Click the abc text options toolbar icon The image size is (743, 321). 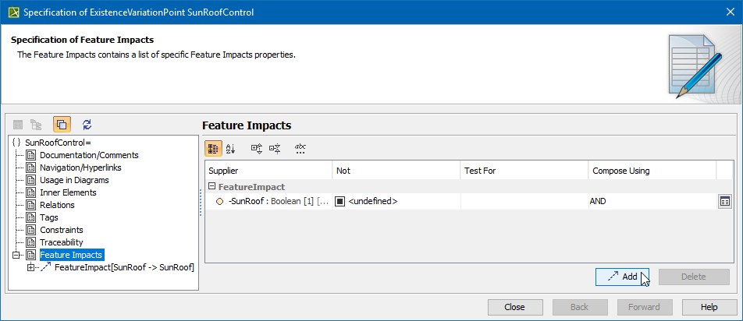(x=300, y=148)
